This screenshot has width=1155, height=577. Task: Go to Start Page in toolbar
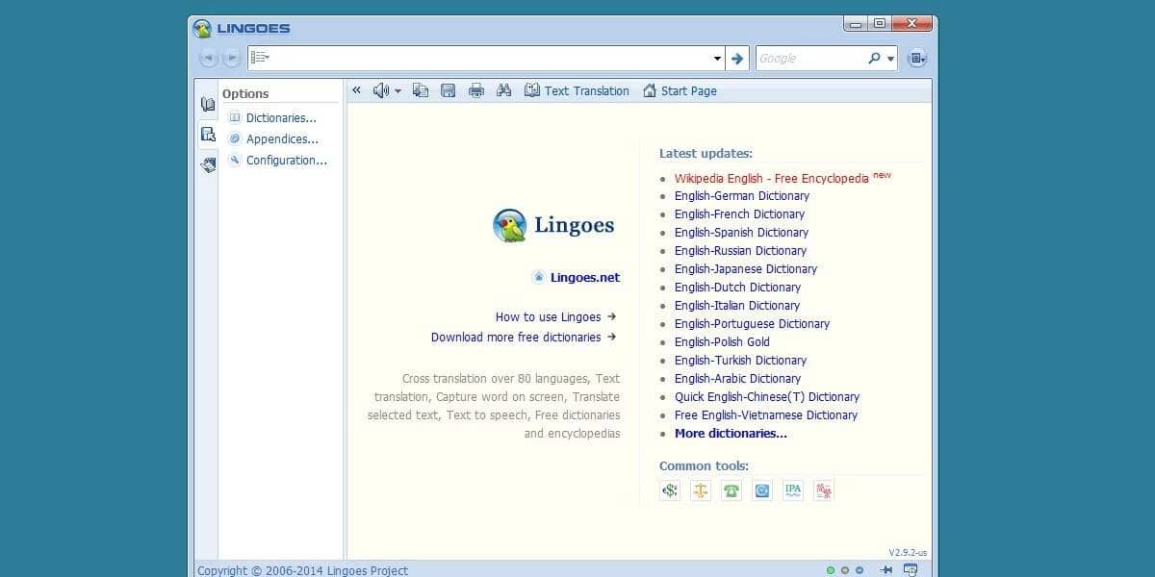(680, 90)
